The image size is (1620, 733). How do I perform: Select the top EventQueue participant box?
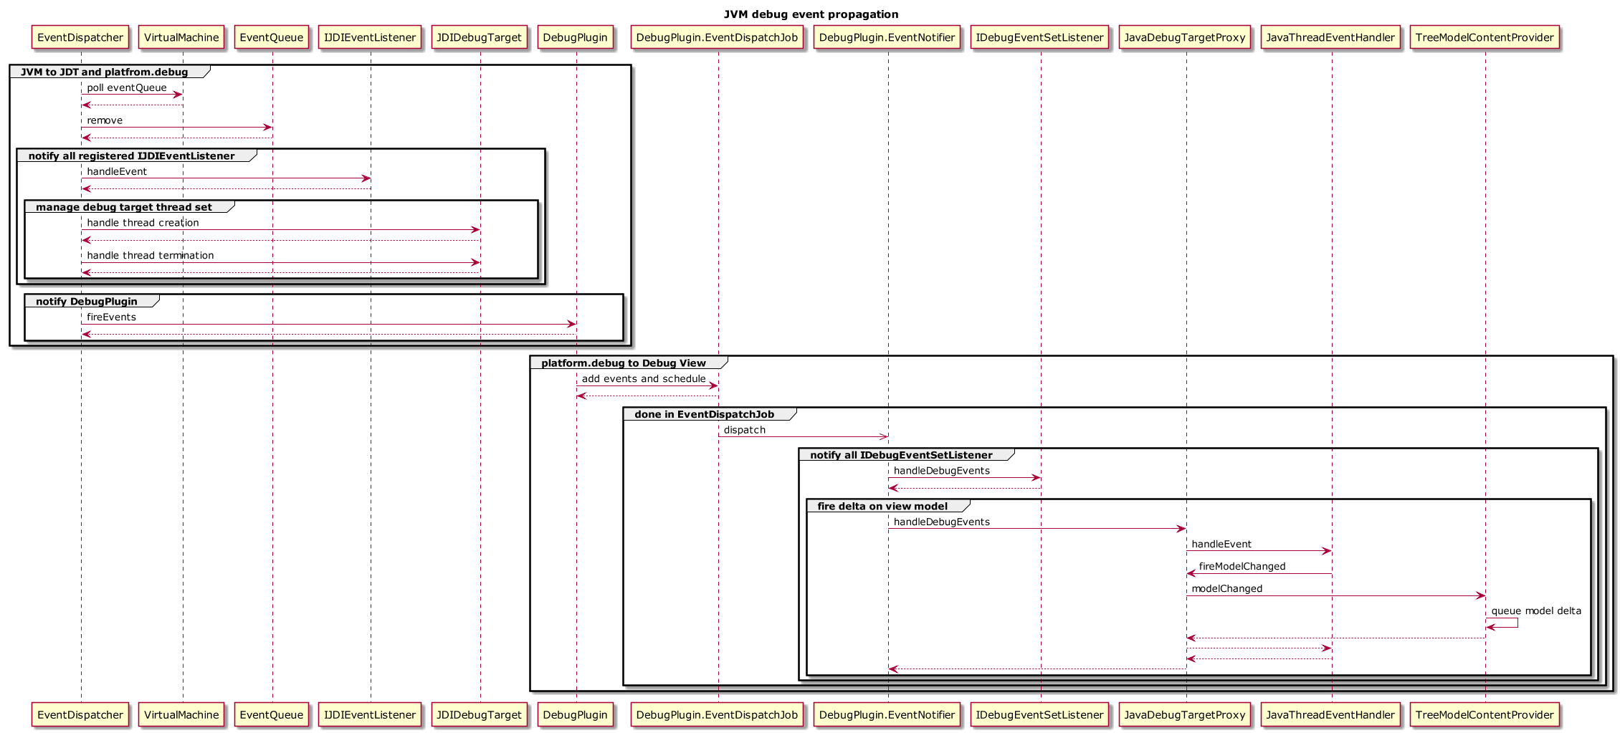point(272,37)
